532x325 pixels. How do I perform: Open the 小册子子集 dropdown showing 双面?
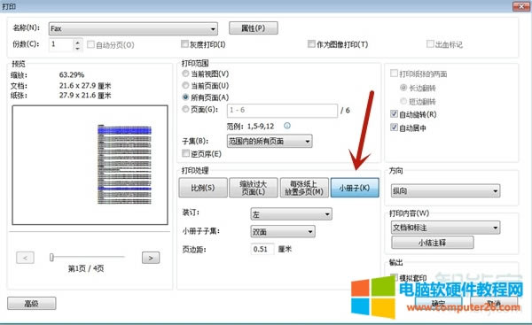[283, 232]
